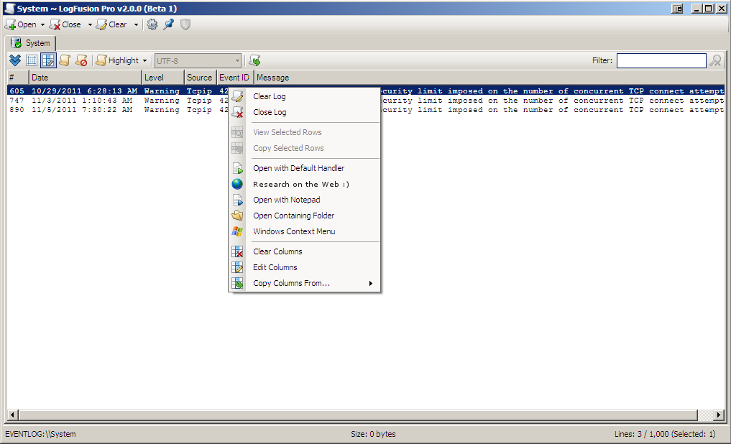Viewport: 731px width, 444px height.
Task: Expand the Open button dropdown arrow
Action: (x=42, y=24)
